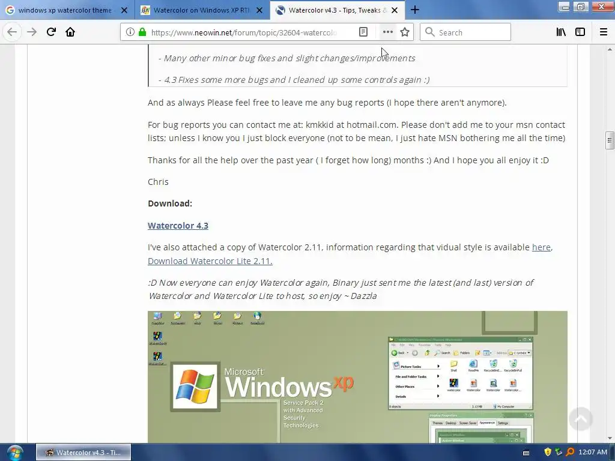
Task: Close the 'windows xp watercolor theme' tab
Action: 124,10
